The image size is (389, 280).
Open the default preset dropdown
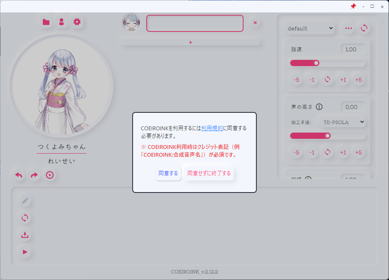(x=310, y=28)
